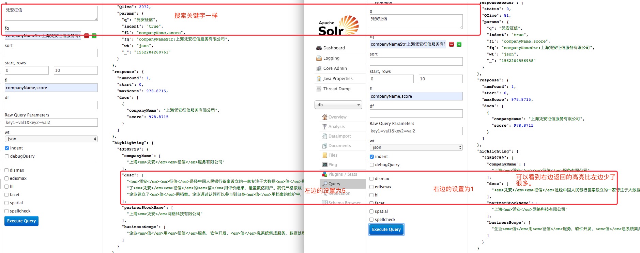
Task: Click Raw Query Parameters field, right form
Action: (x=416, y=131)
